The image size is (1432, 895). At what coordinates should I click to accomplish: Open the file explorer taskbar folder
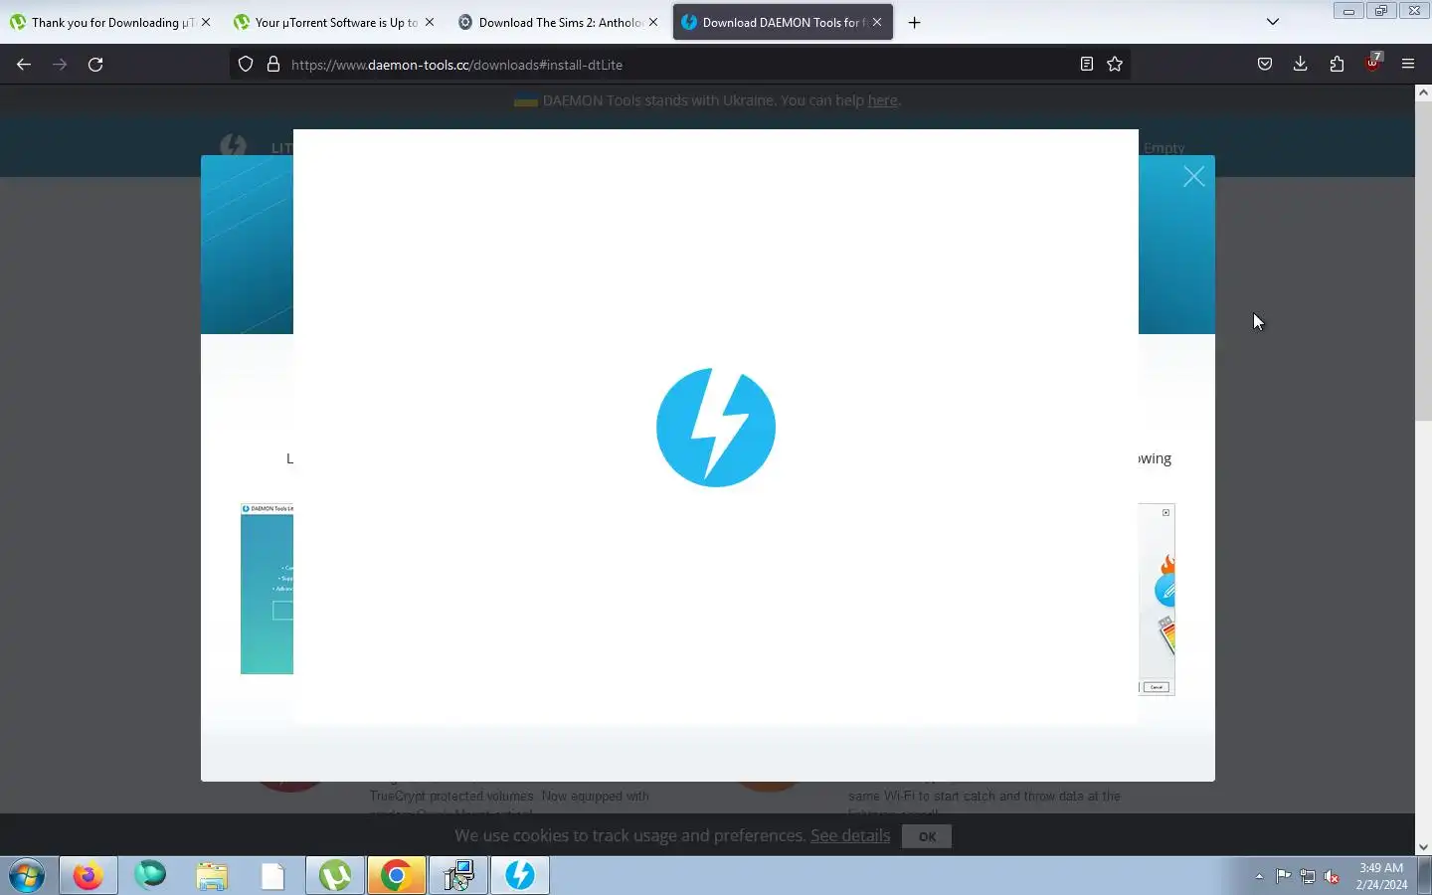coord(212,876)
